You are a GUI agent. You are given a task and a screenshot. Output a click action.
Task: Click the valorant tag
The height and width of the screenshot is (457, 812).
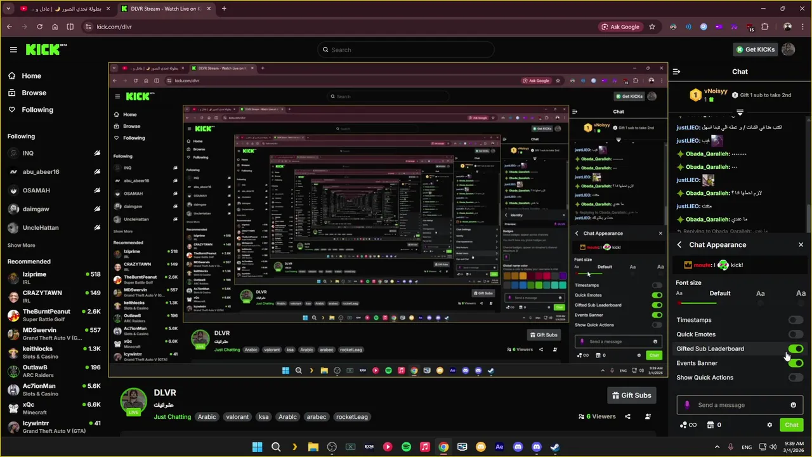[x=237, y=417]
